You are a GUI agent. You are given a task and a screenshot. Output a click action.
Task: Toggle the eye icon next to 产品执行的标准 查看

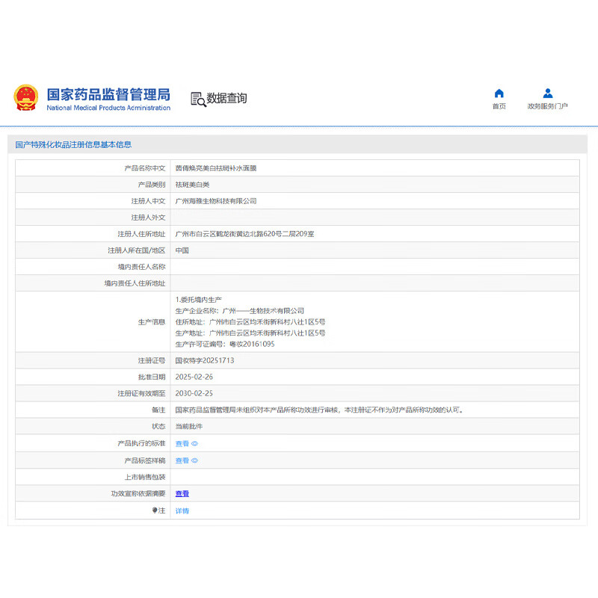pos(194,443)
